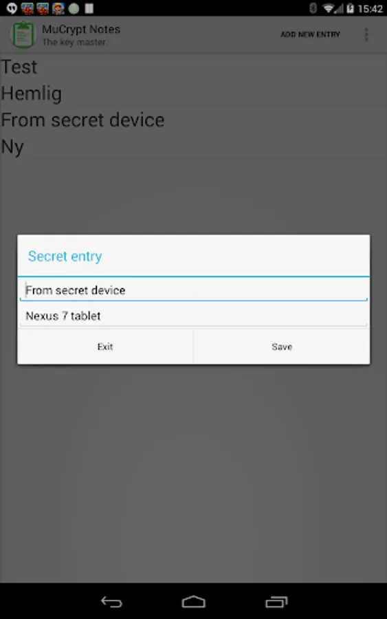Tap the battery status icon
Image resolution: width=387 pixels, height=619 pixels.
[349, 8]
